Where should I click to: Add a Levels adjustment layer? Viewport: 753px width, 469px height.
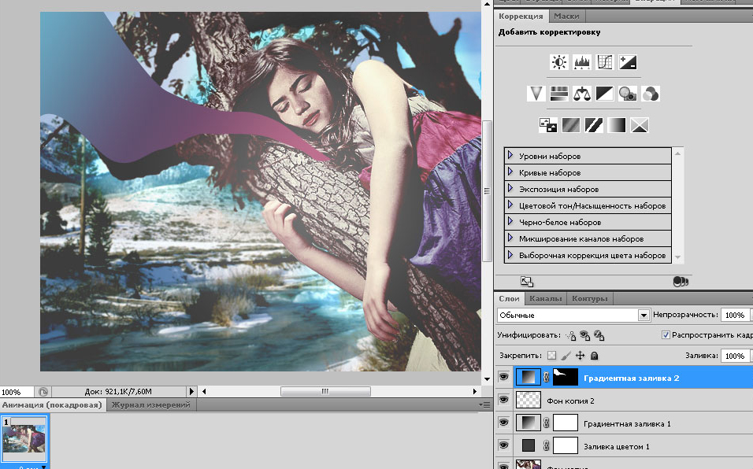click(581, 62)
